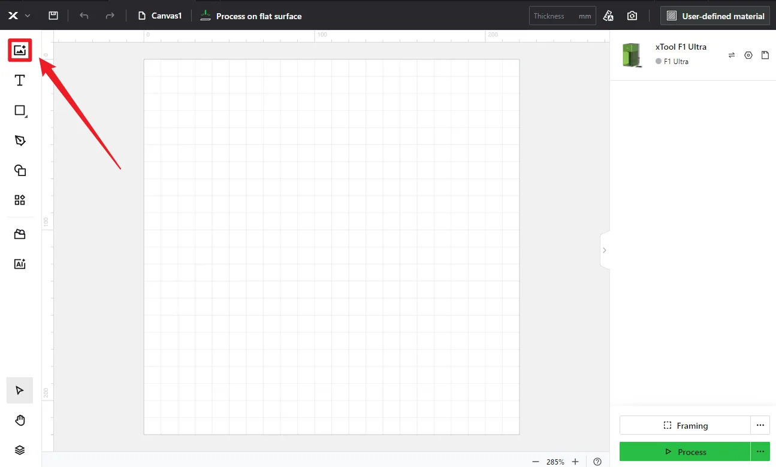Click the switch device arrows icon
The image size is (776, 467).
(732, 55)
